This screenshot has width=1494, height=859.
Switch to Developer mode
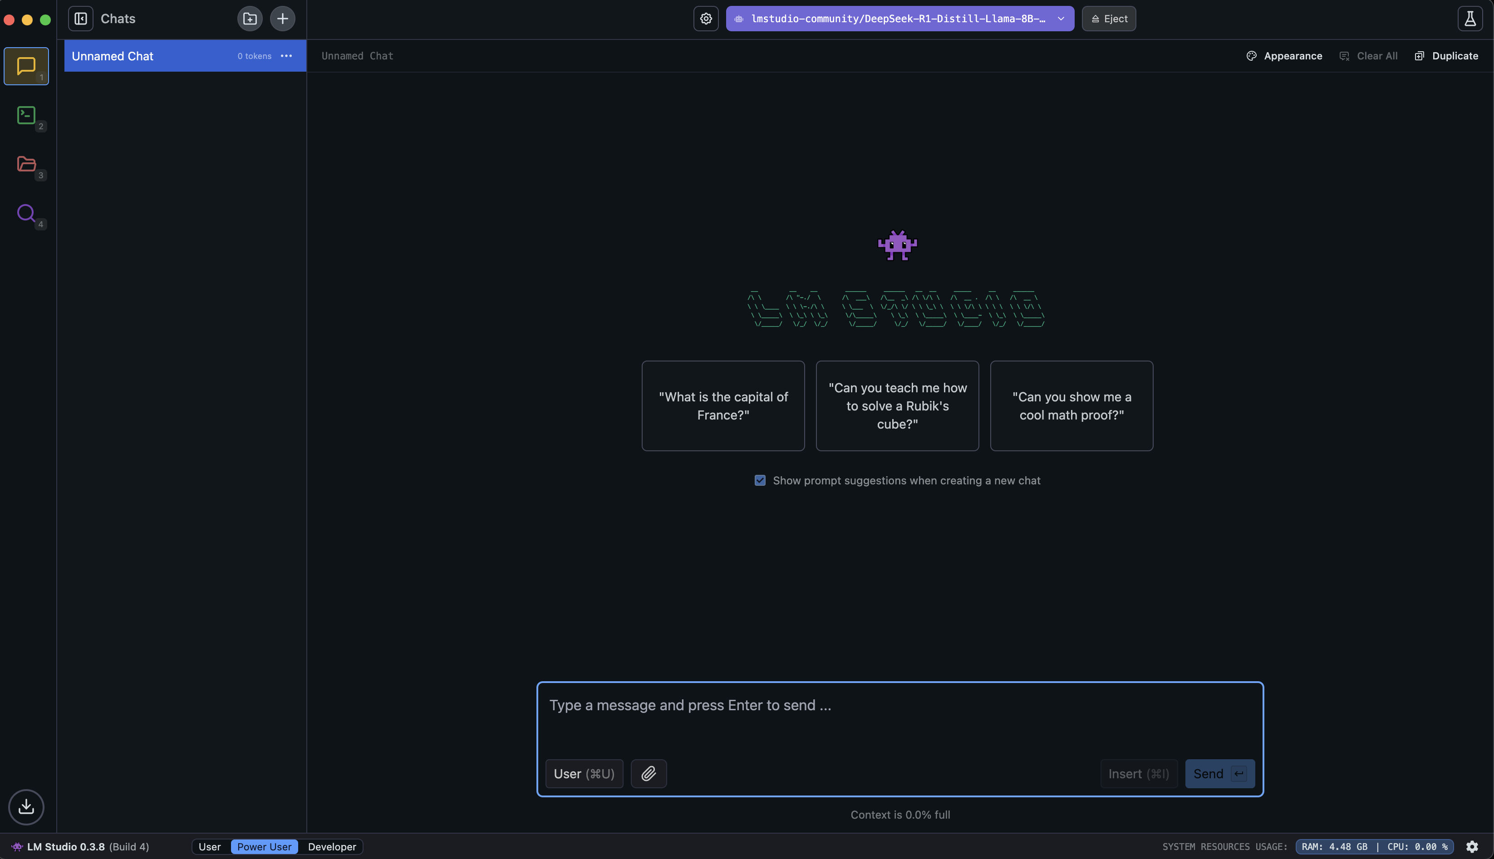coord(332,847)
